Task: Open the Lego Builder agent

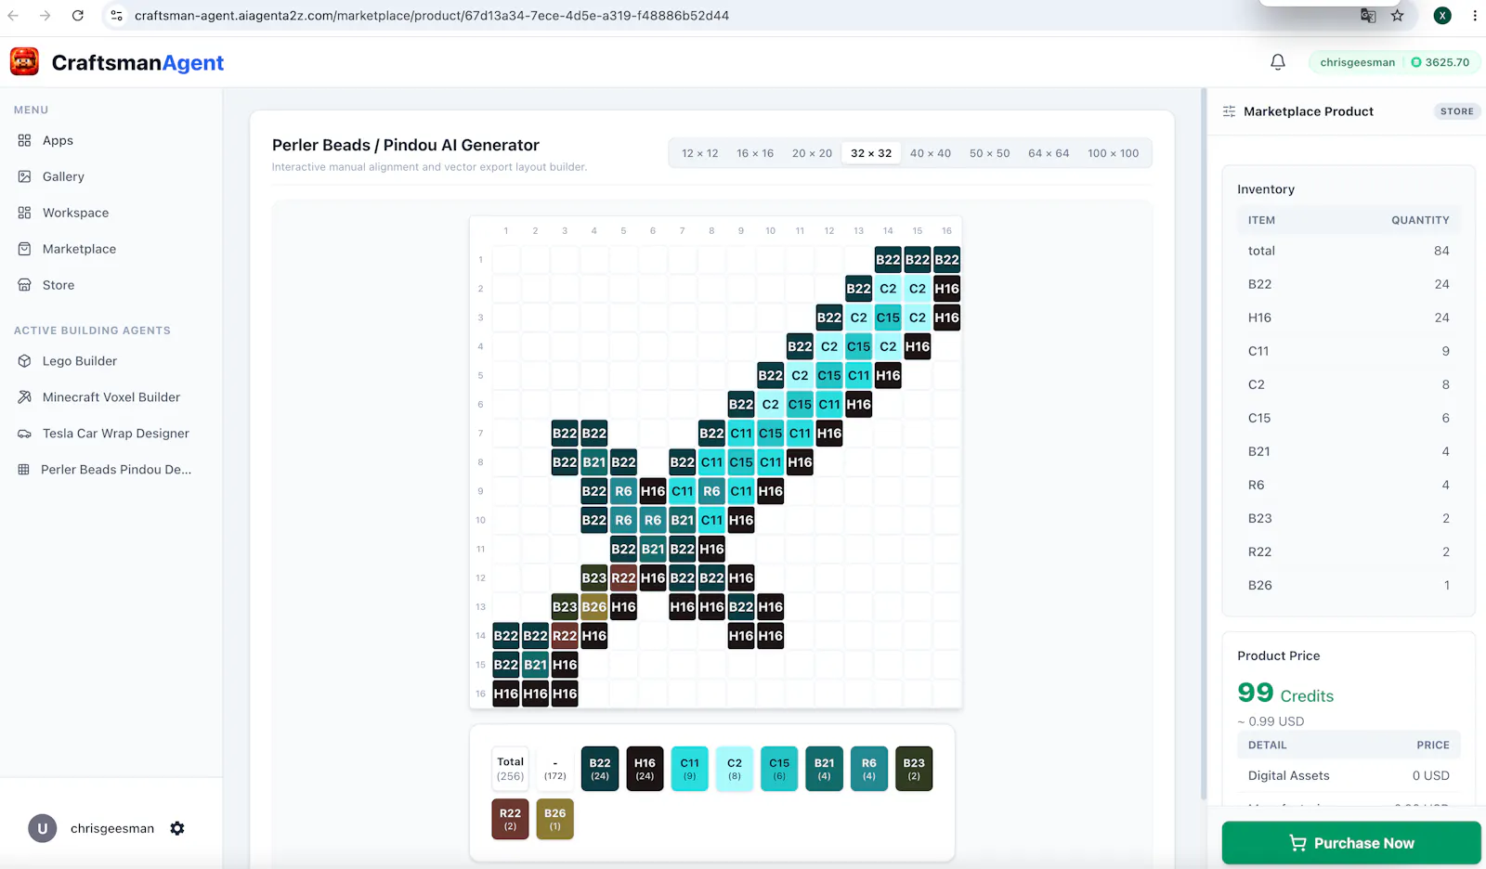Action: point(80,361)
